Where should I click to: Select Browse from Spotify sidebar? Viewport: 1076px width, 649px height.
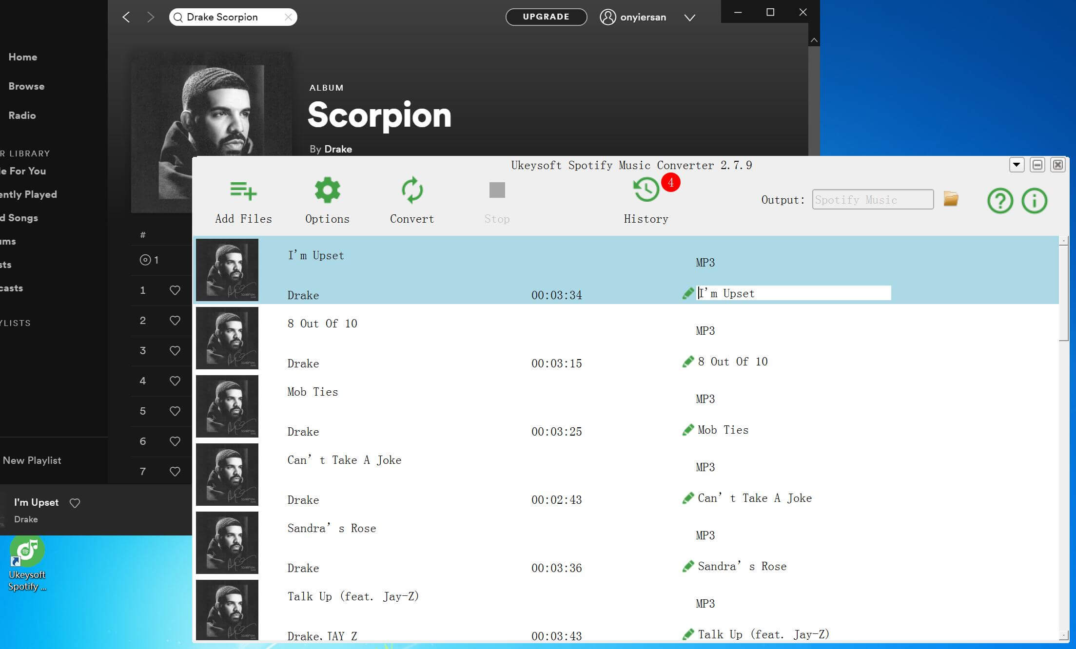click(26, 86)
